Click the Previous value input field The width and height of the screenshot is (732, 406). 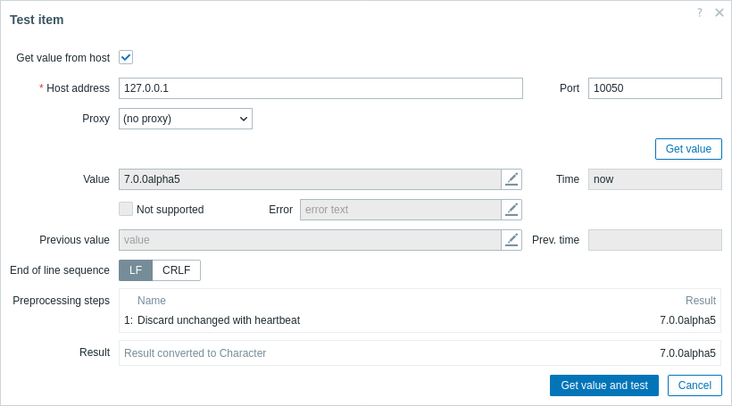click(310, 240)
